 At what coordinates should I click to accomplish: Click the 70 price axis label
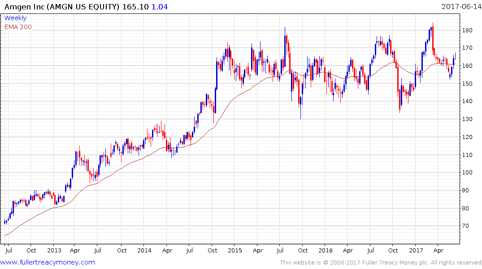click(x=465, y=226)
